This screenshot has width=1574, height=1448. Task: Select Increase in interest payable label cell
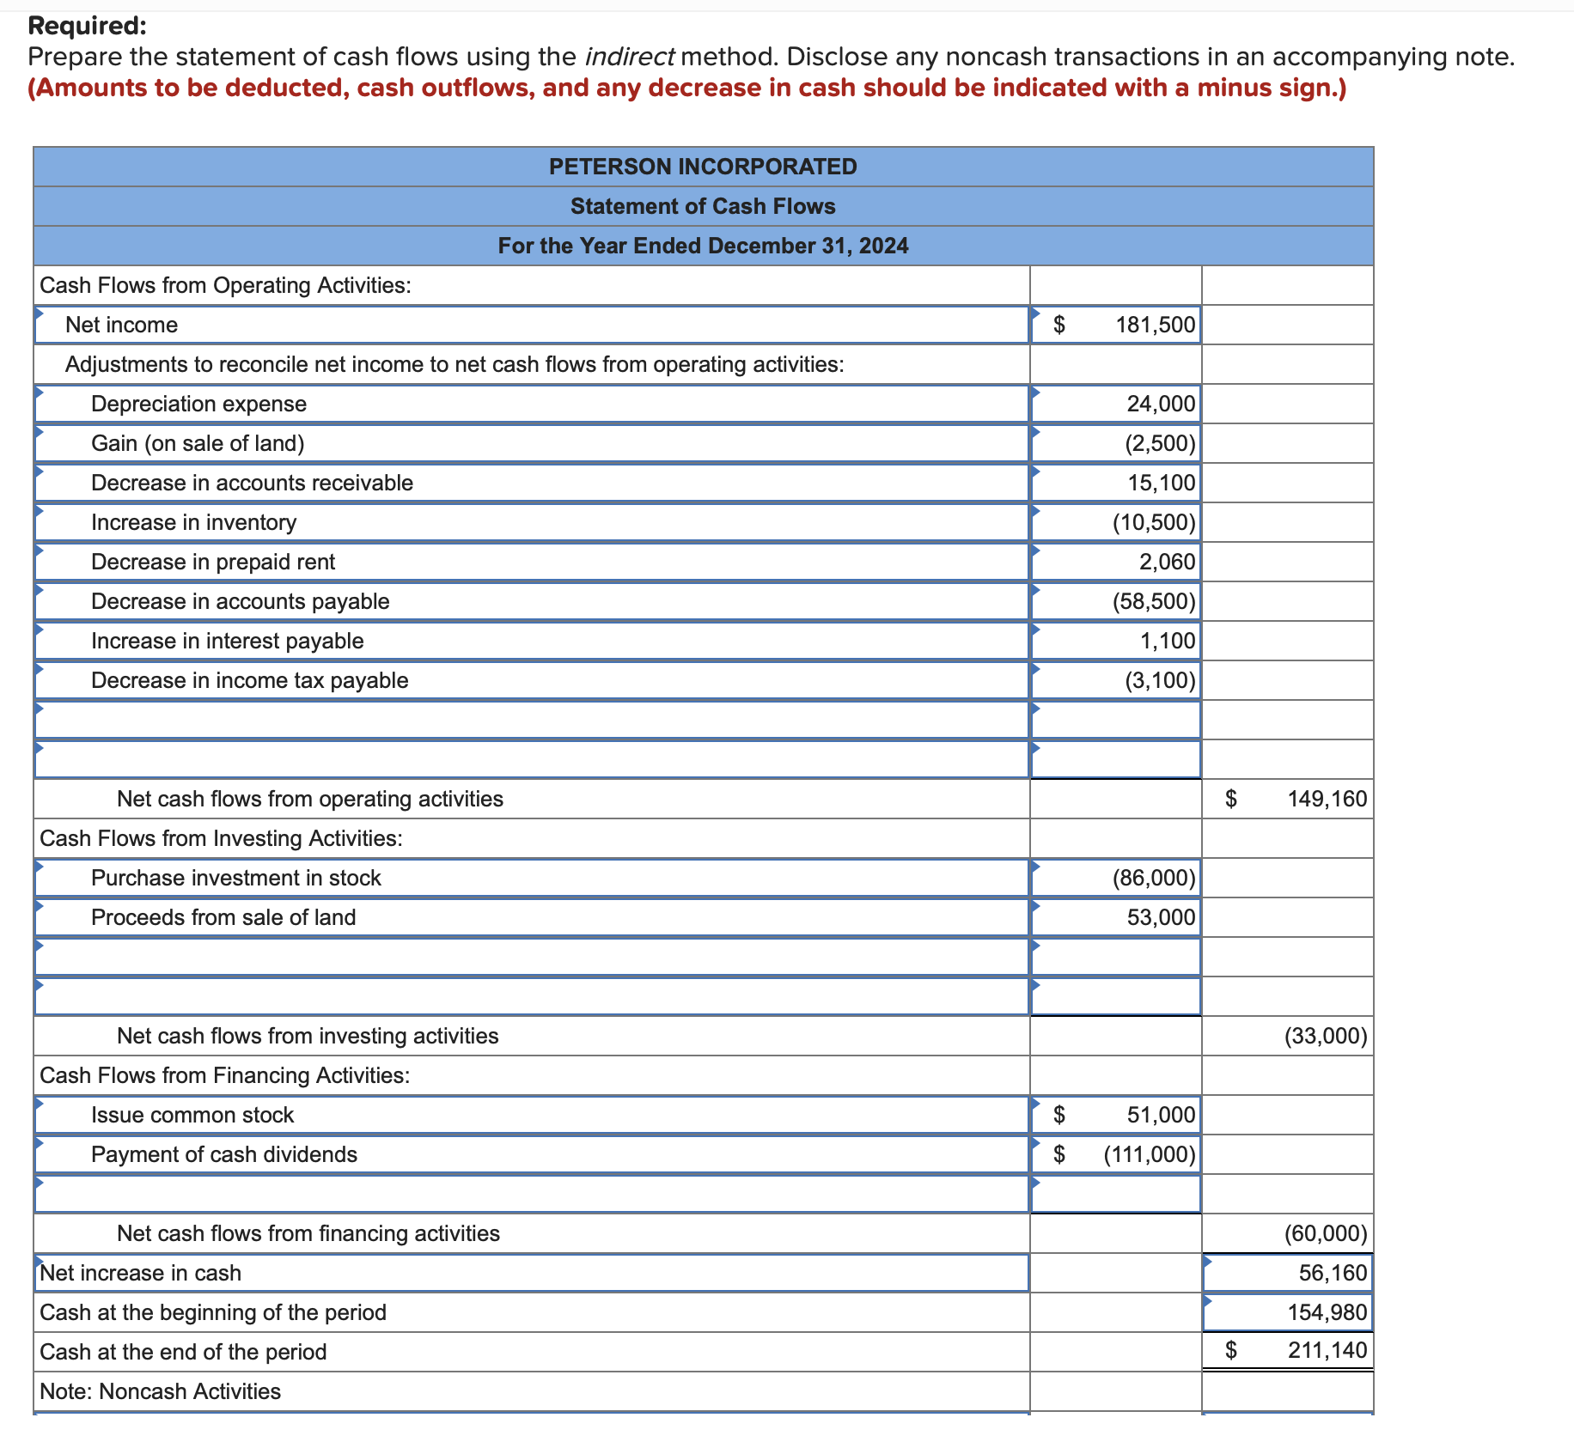532,641
